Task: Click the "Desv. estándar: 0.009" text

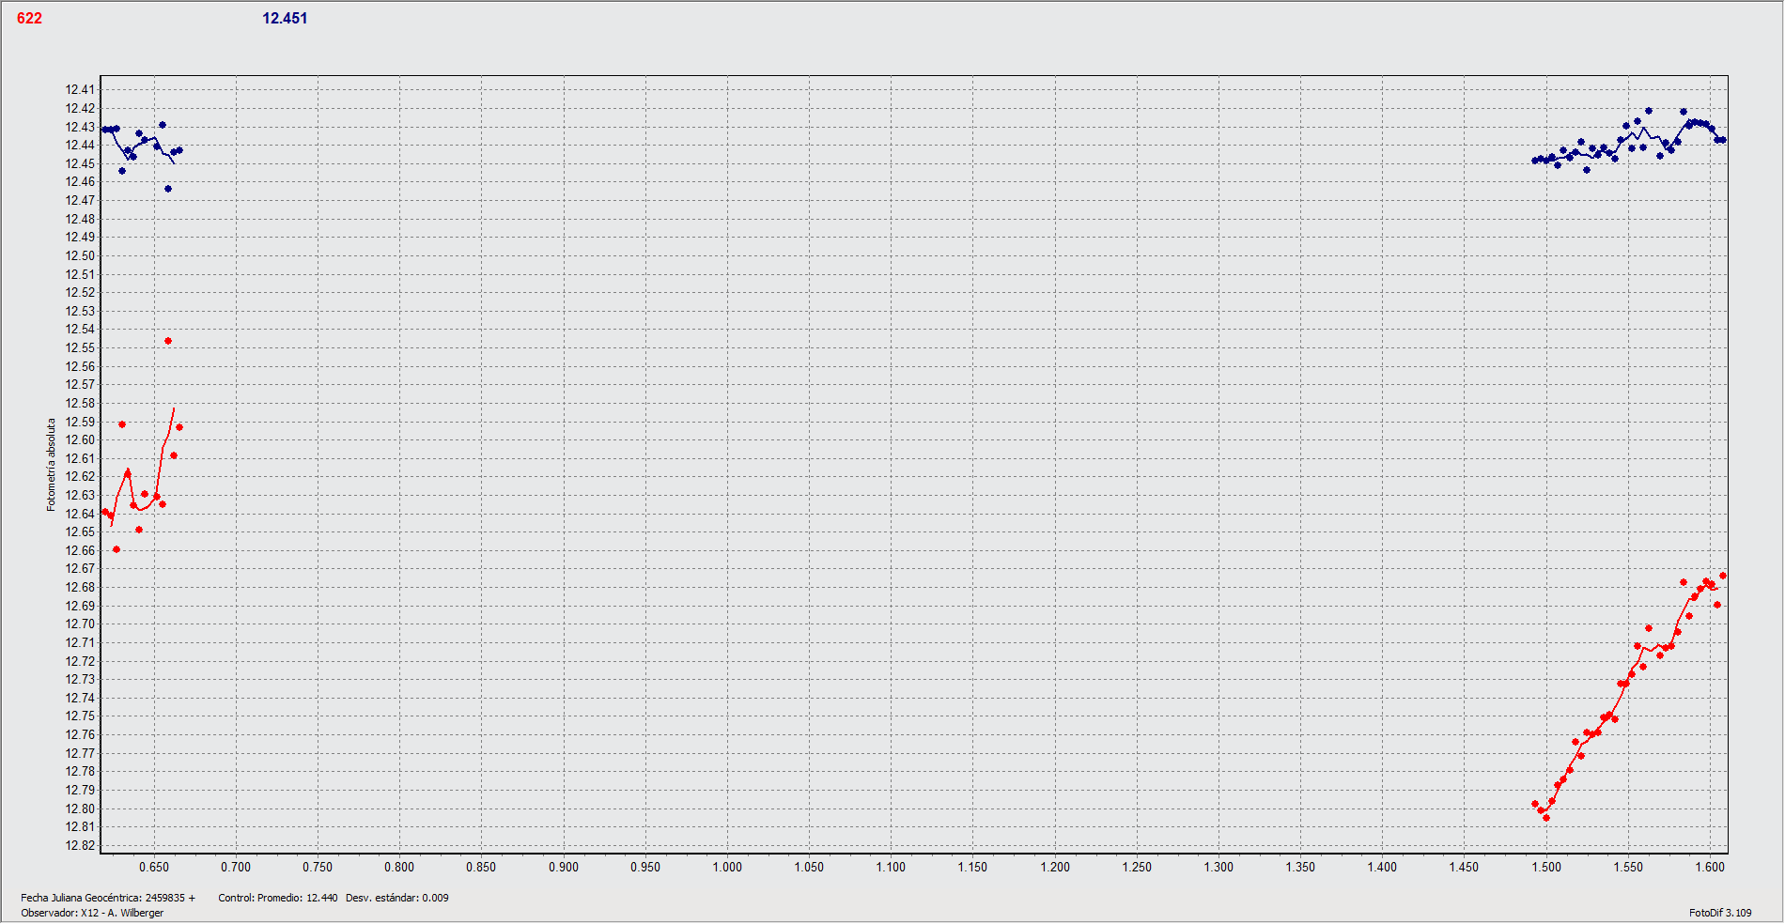Action: point(396,898)
